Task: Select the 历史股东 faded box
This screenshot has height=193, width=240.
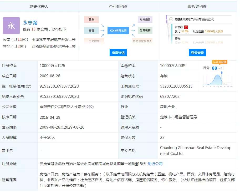Action: tap(94, 41)
